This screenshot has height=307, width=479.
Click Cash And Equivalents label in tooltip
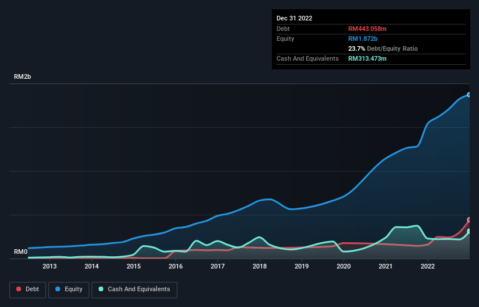point(307,58)
